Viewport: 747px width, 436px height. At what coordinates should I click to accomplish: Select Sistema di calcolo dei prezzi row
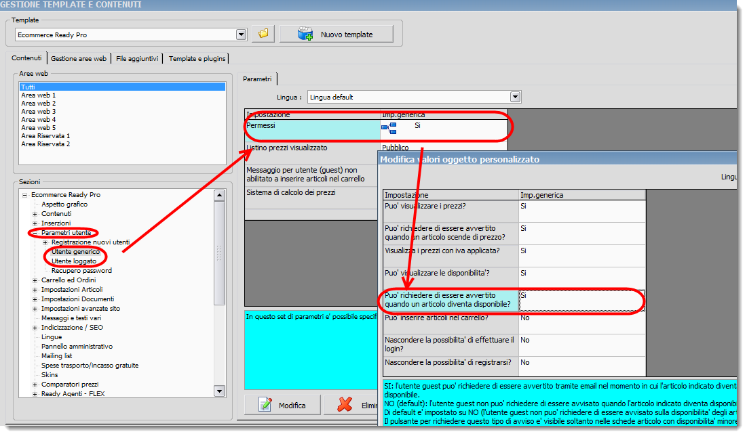[x=311, y=197]
